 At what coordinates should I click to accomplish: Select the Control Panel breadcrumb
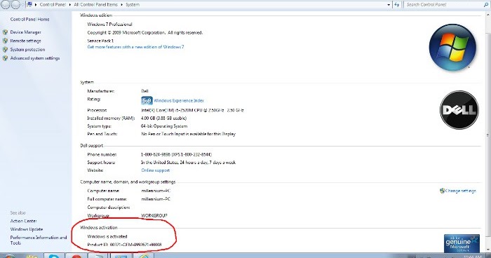click(53, 5)
